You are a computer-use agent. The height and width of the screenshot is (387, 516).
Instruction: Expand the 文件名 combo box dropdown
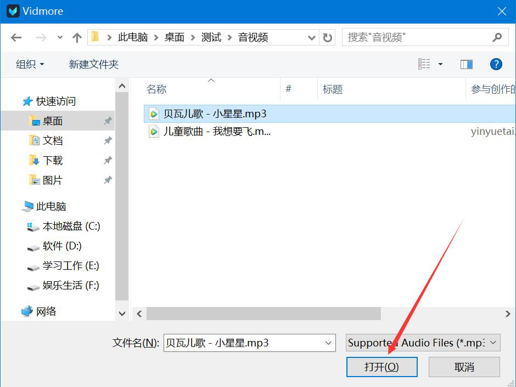pyautogui.click(x=328, y=343)
